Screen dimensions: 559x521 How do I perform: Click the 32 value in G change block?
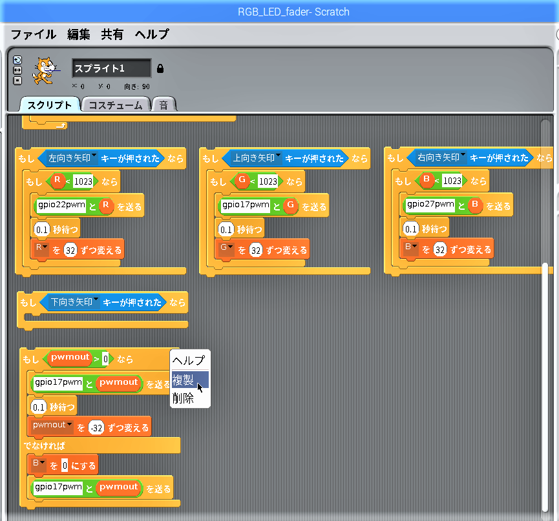[256, 250]
